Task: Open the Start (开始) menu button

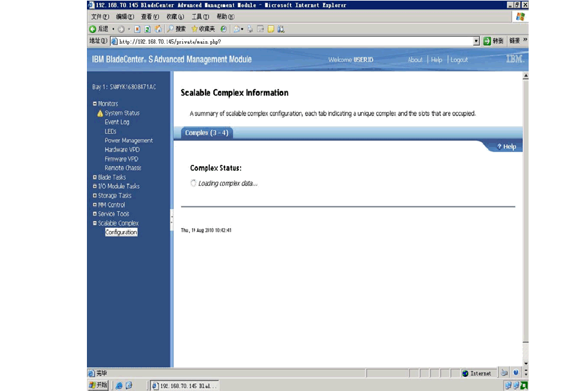Action: [x=99, y=385]
